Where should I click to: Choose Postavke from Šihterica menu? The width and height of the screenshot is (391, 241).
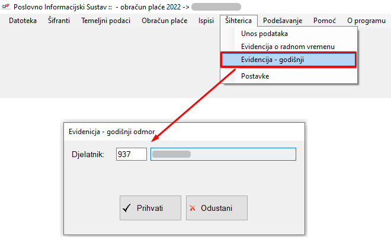pyautogui.click(x=255, y=76)
